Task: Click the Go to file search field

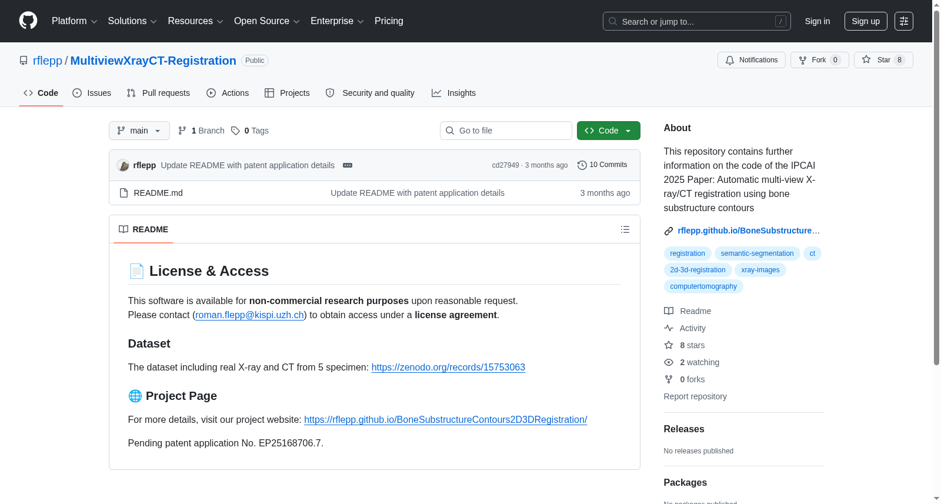Action: click(x=506, y=131)
